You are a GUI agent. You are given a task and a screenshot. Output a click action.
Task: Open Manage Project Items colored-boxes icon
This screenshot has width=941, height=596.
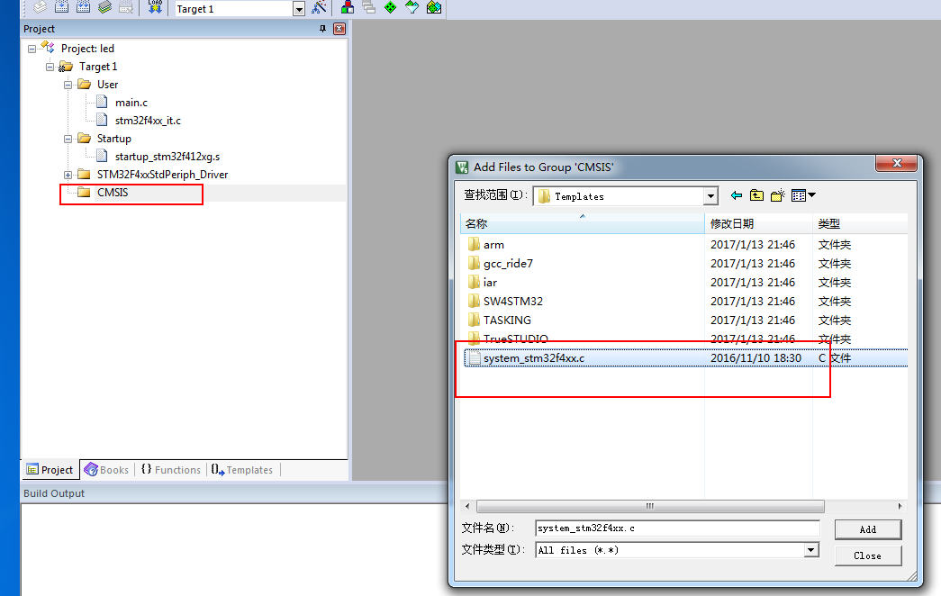tap(347, 8)
